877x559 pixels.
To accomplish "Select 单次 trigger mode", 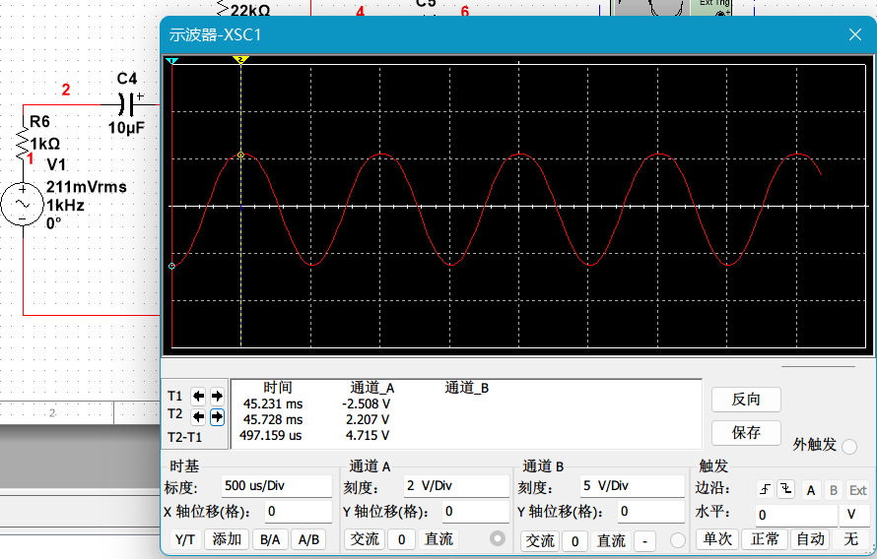I will point(717,539).
